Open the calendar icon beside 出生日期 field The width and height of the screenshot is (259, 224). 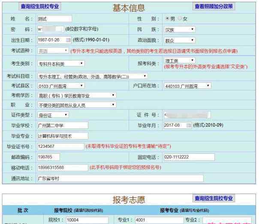tap(68, 40)
